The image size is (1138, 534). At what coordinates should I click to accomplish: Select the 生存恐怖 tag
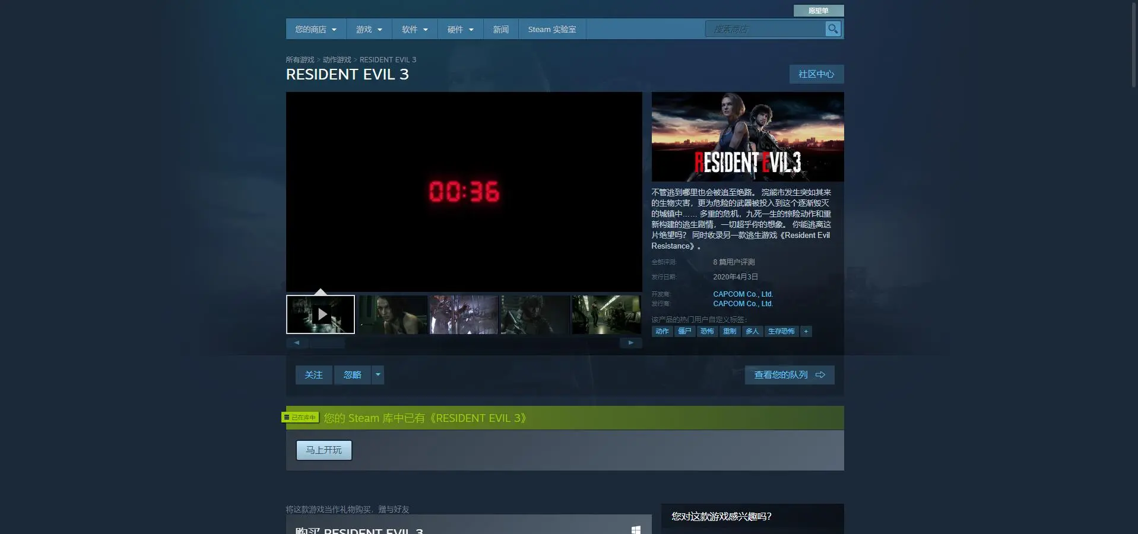[781, 332]
